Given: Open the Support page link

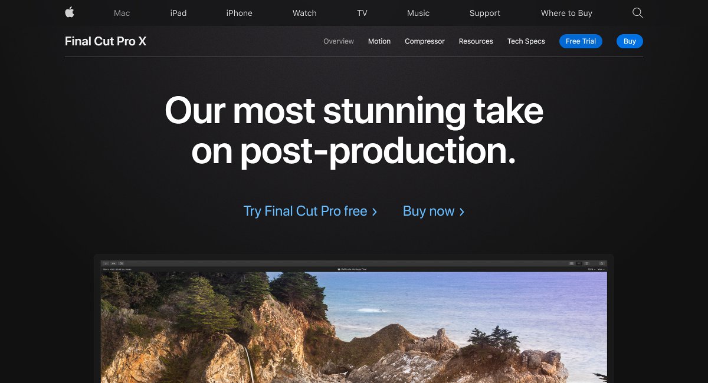Looking at the screenshot, I should click(x=485, y=13).
